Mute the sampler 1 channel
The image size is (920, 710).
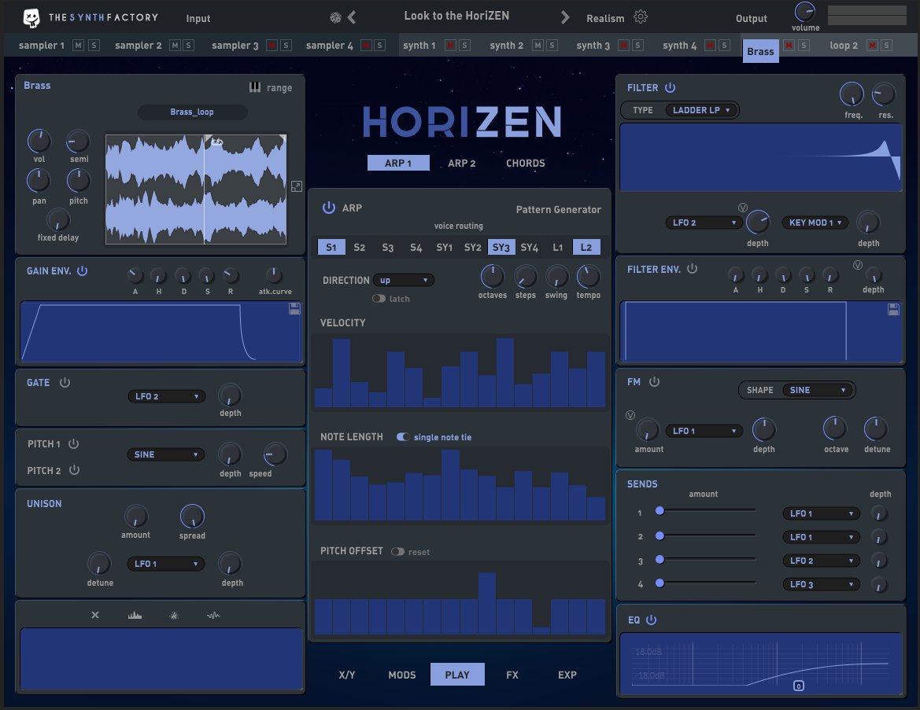pos(78,46)
